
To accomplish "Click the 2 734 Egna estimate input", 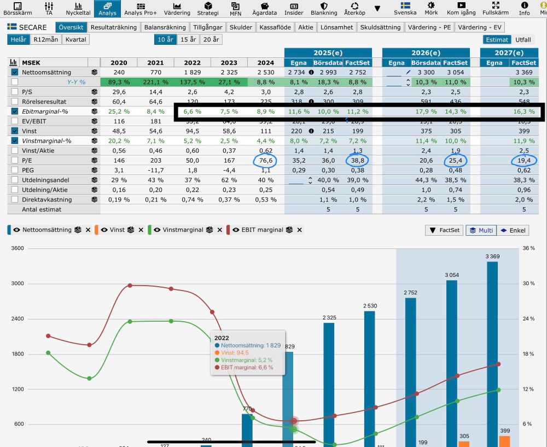I will 297,72.
